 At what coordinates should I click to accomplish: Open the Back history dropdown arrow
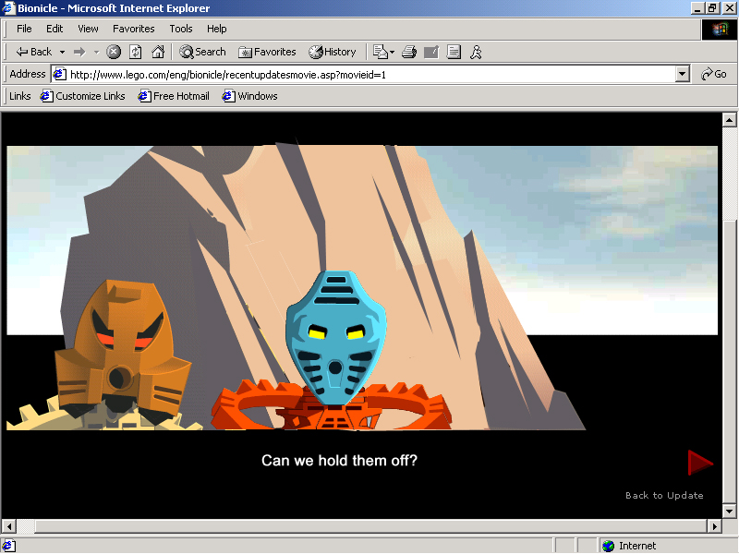tap(62, 52)
